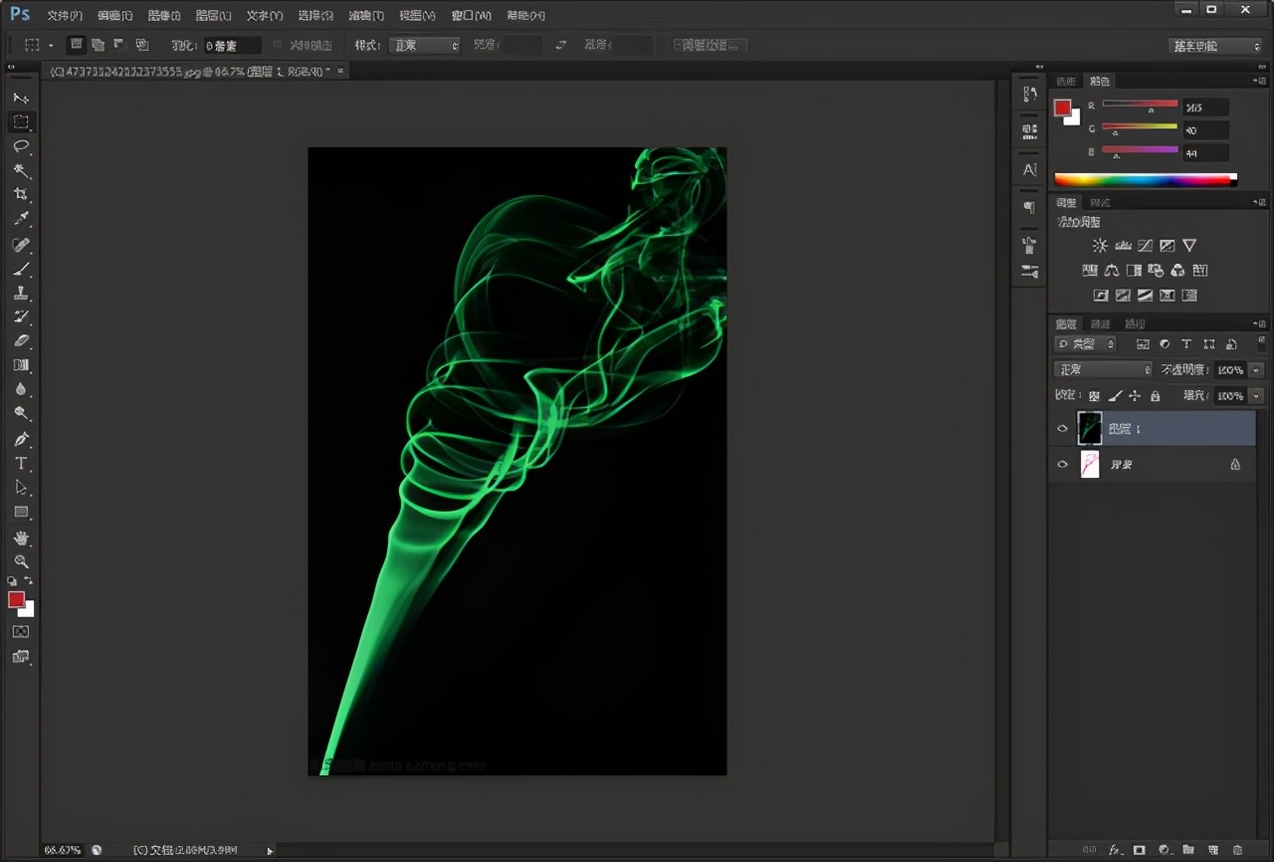Open the layer fill dropdown arrow
This screenshot has height=862, width=1274.
click(1255, 395)
